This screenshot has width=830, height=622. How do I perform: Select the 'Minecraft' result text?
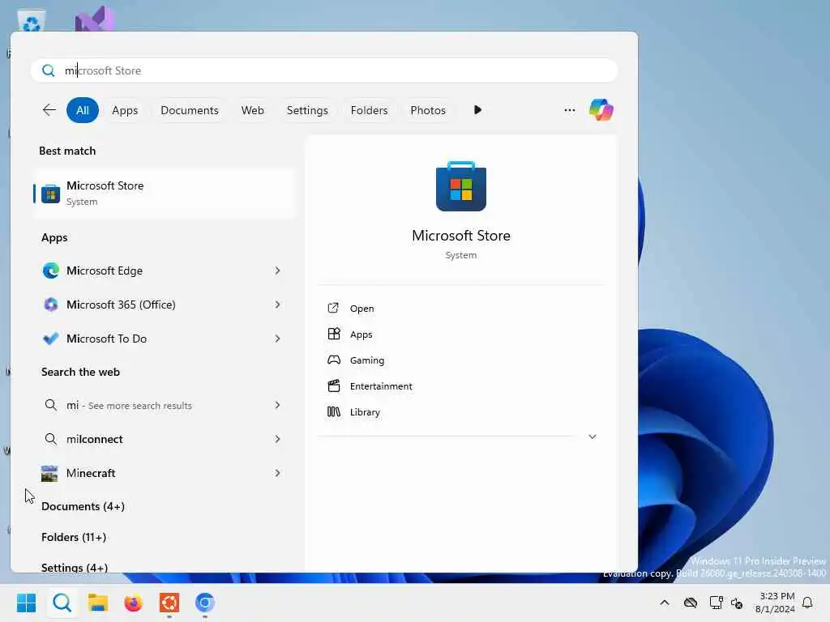pos(91,473)
